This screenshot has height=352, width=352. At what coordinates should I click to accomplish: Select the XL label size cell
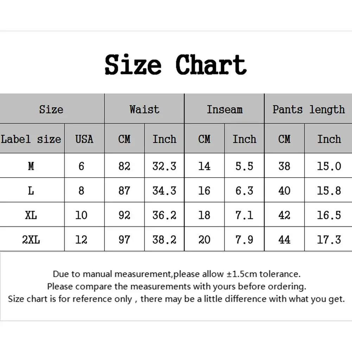[31, 215]
